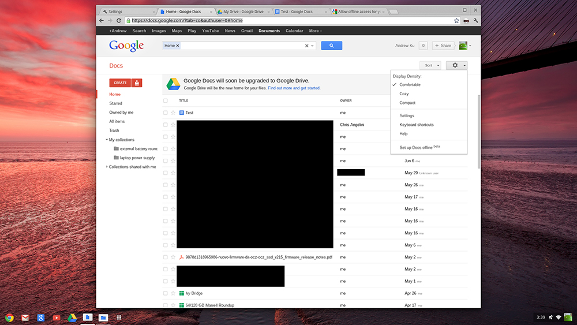Viewport: 577px width, 325px height.
Task: Click the Share button
Action: 443,46
